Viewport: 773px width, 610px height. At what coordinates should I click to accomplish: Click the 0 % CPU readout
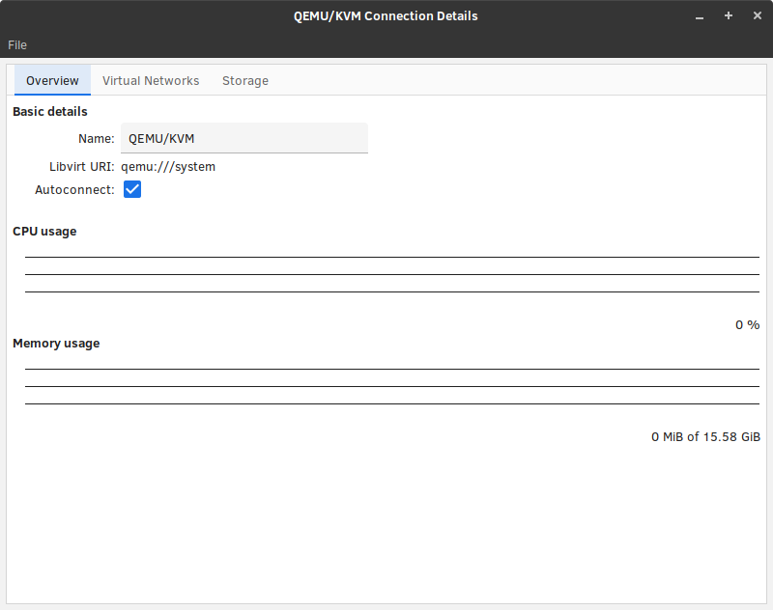[747, 325]
